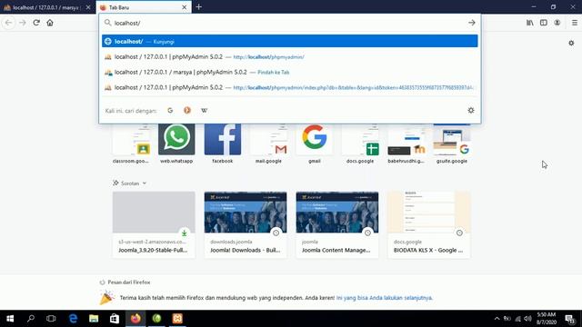The height and width of the screenshot is (327, 582).
Task: Close the localhost phpMyAdmin marsya tab
Action: click(x=88, y=7)
